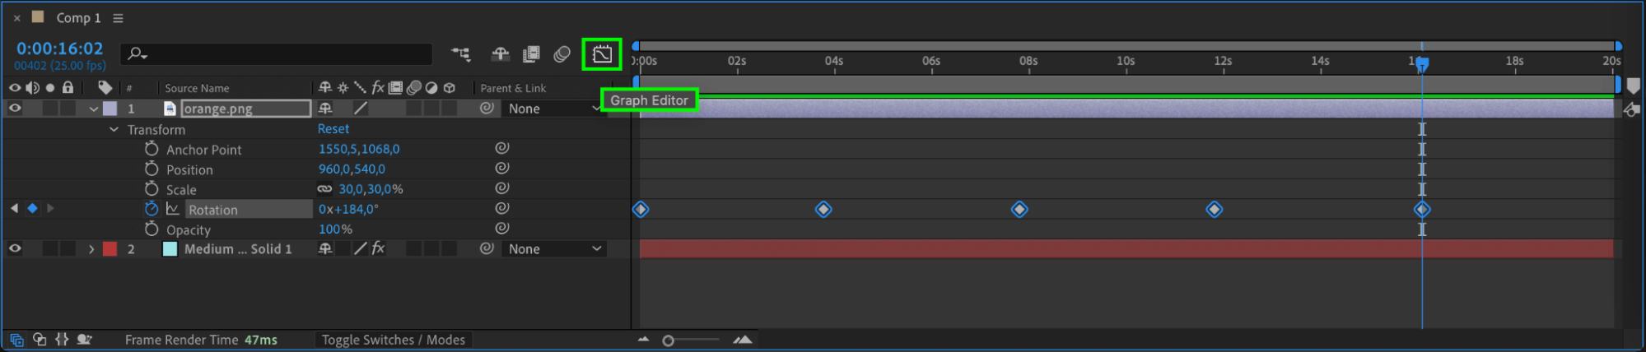Click the Position stopwatch icon
The height and width of the screenshot is (352, 1646).
coord(152,169)
